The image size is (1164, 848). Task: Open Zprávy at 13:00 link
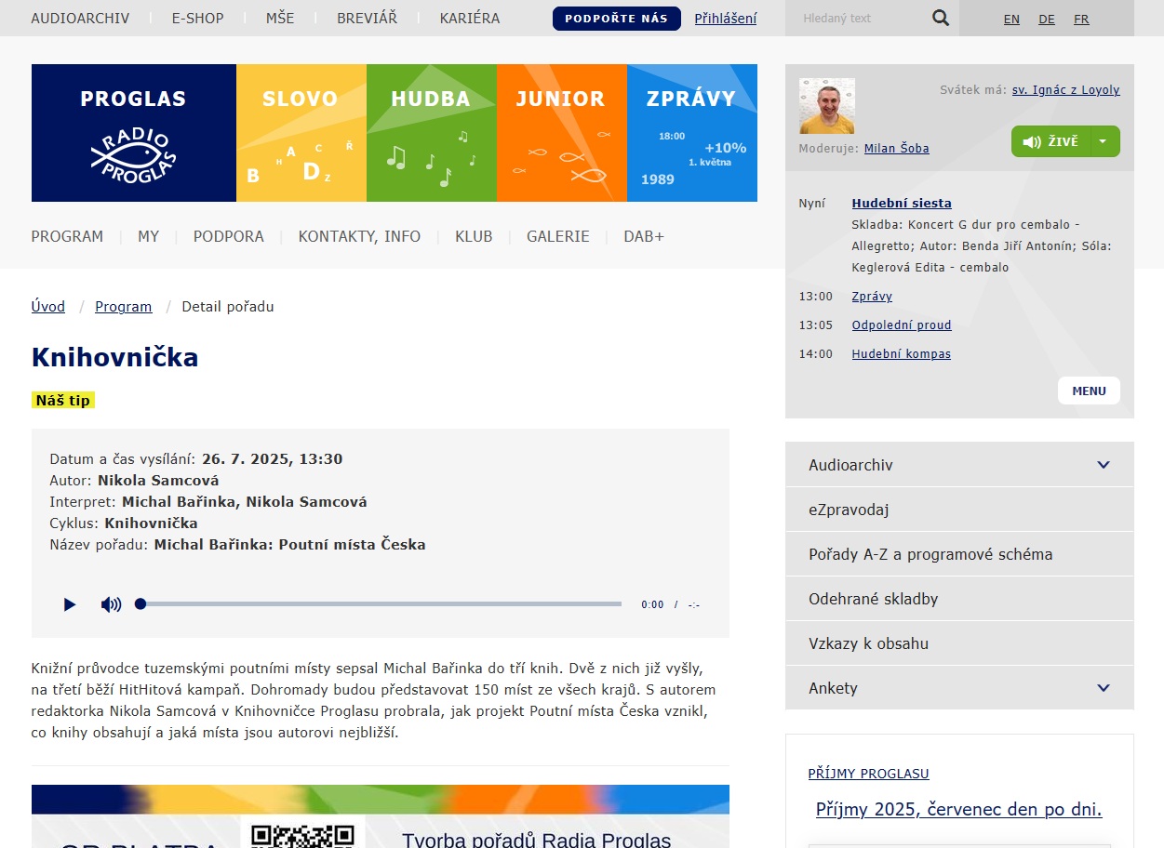pyautogui.click(x=872, y=297)
